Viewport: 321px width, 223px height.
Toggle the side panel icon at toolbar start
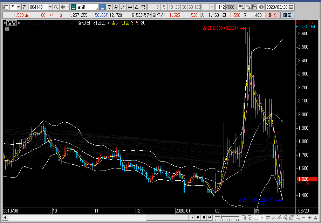tap(6, 7)
